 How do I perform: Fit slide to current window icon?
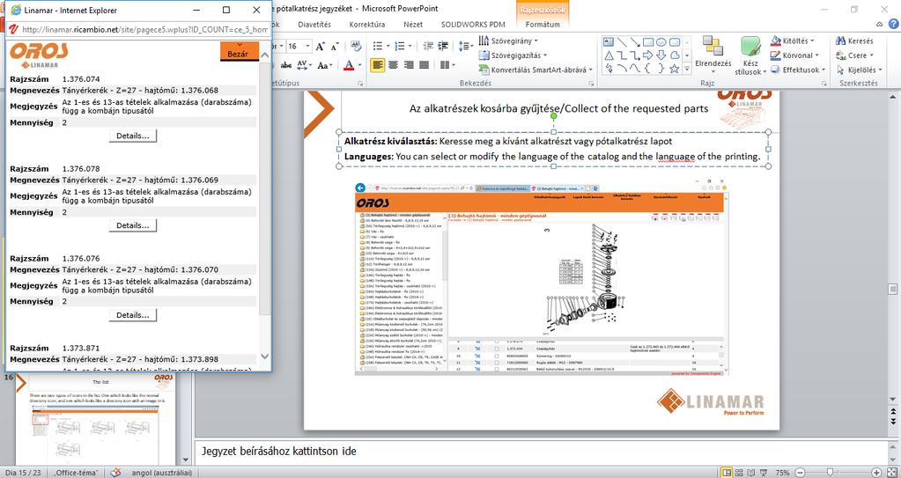point(892,472)
